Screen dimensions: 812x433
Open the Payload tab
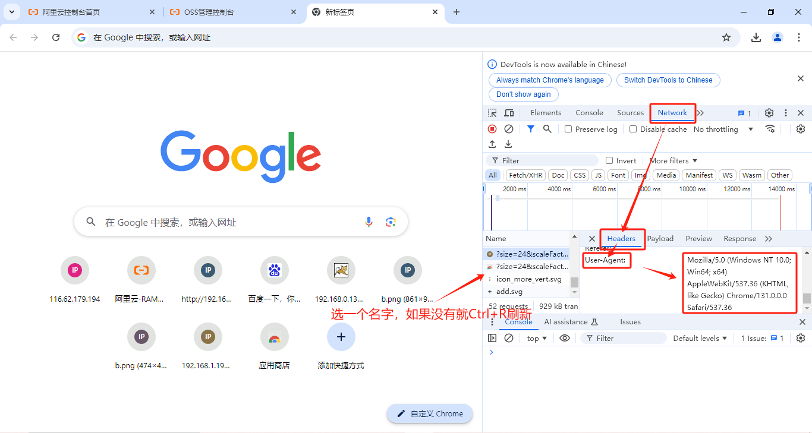point(660,239)
